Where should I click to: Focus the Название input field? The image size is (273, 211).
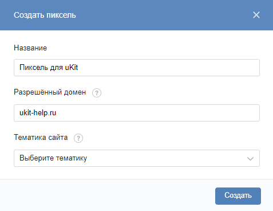coord(137,68)
